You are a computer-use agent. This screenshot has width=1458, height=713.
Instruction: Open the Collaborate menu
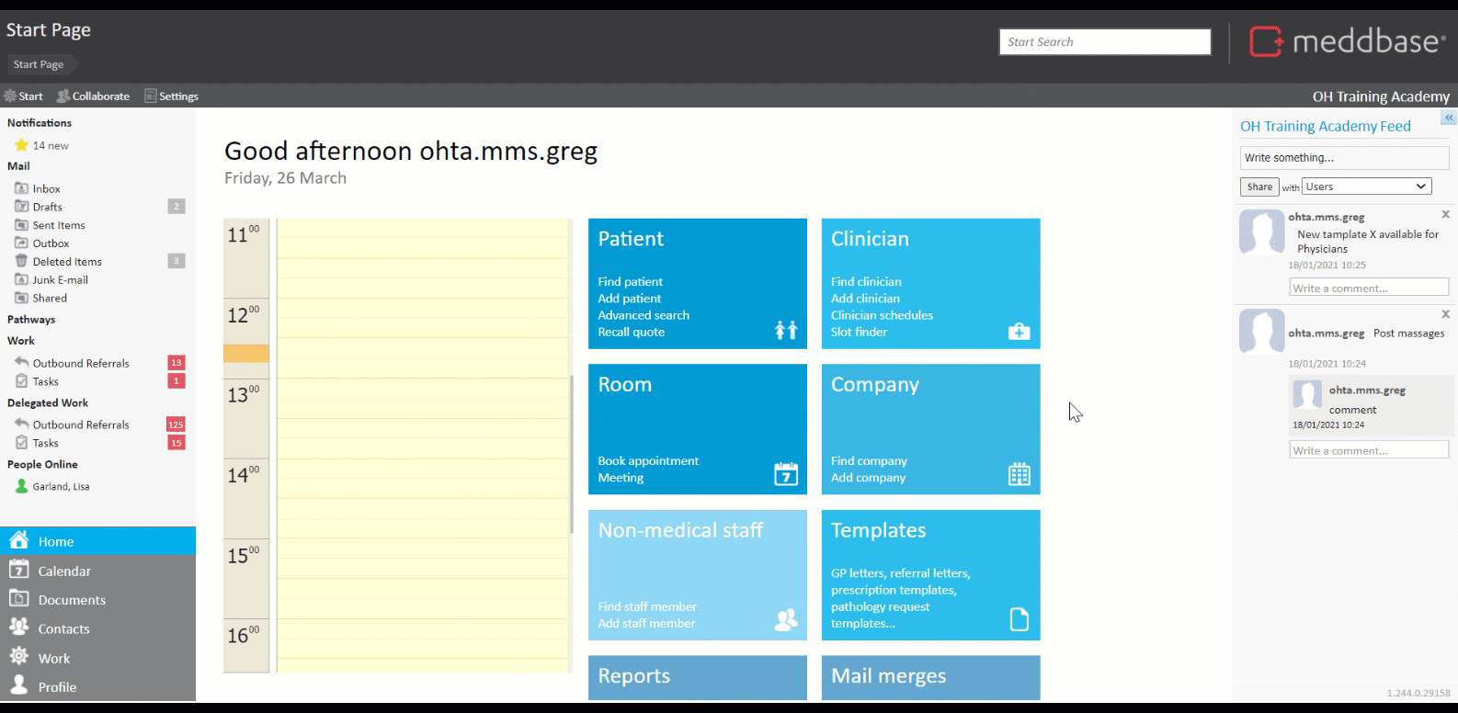tap(93, 96)
